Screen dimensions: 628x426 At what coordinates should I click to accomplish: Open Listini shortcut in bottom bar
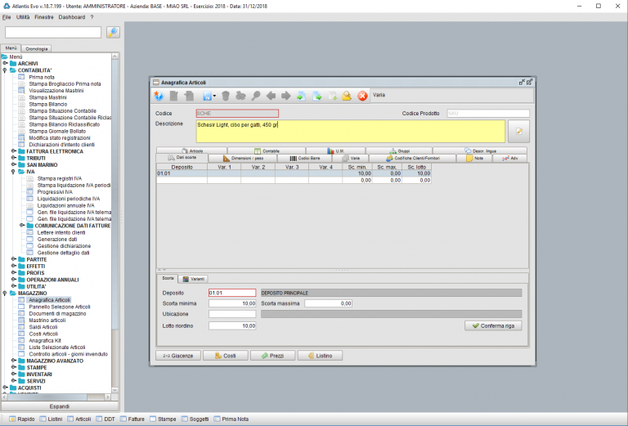[51, 419]
